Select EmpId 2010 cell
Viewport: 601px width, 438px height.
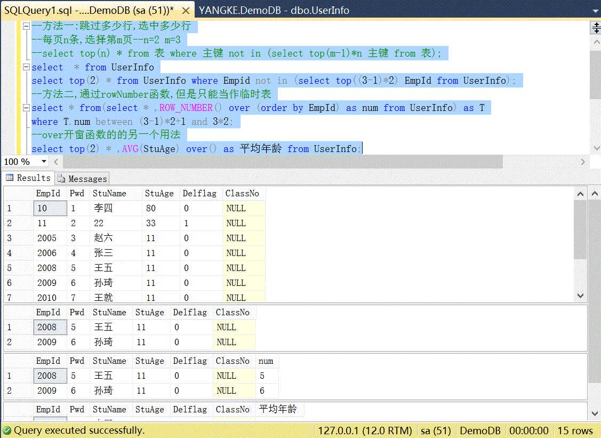point(50,298)
